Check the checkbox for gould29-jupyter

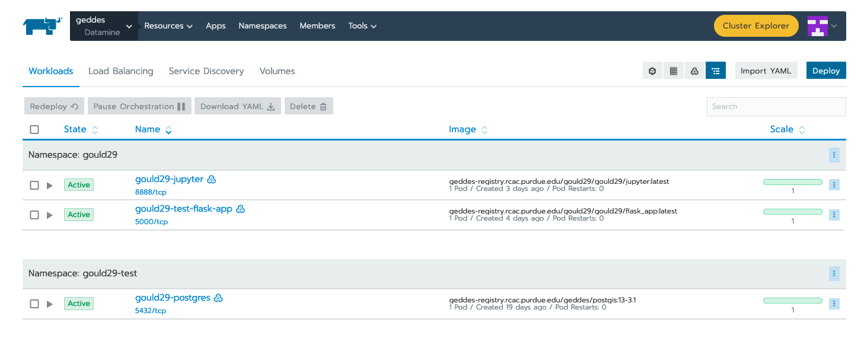pyautogui.click(x=34, y=185)
